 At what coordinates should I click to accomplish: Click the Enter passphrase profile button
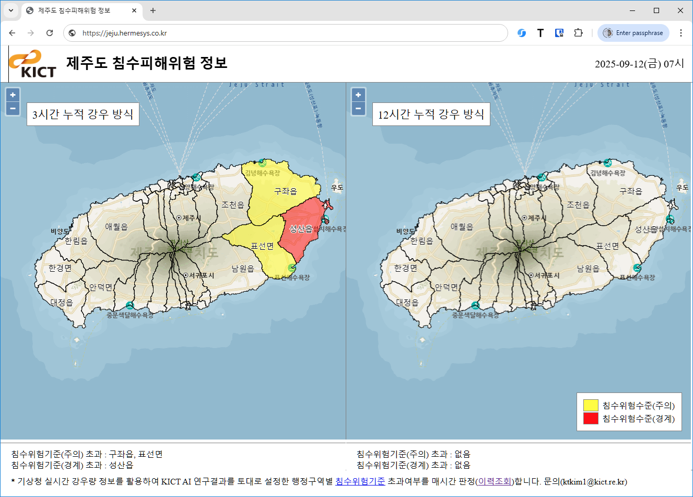click(x=633, y=33)
